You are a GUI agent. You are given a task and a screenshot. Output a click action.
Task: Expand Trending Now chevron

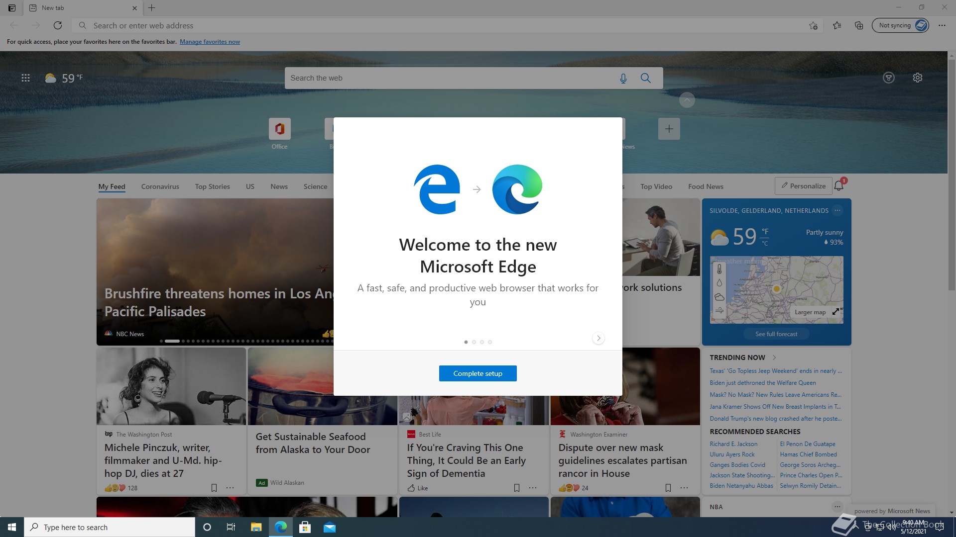[x=774, y=358]
